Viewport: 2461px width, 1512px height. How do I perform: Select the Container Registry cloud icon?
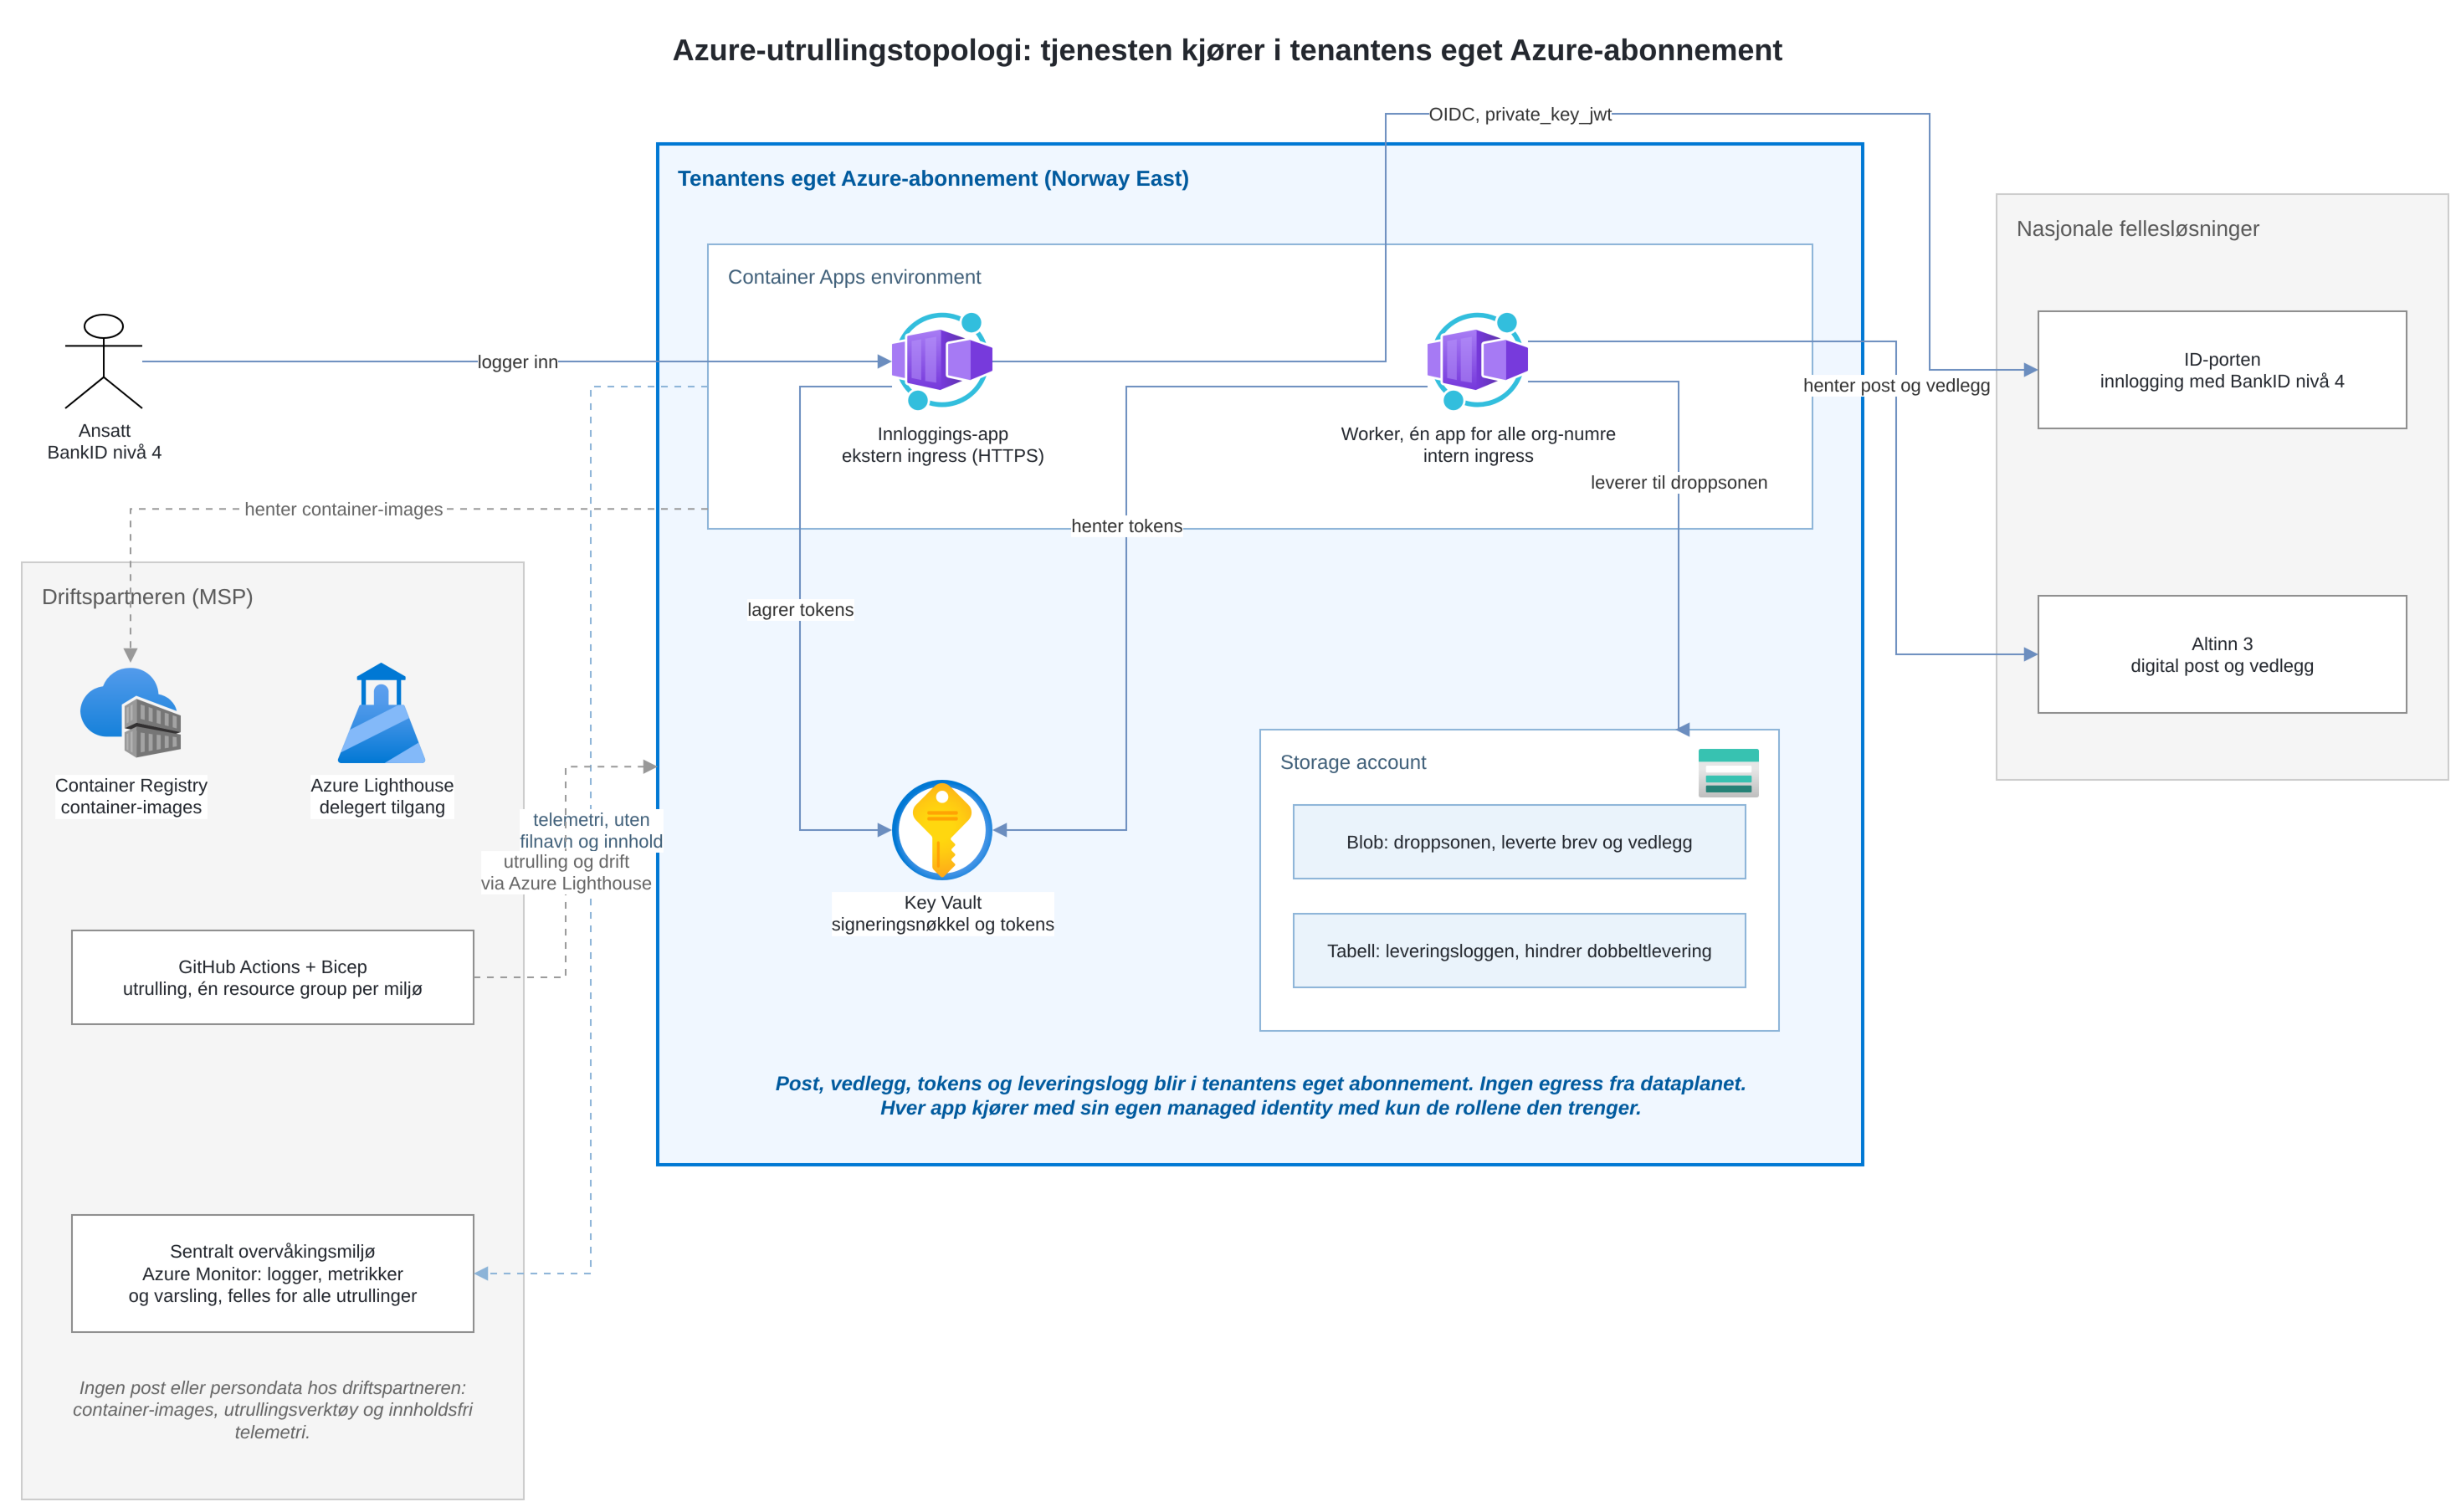(x=130, y=712)
